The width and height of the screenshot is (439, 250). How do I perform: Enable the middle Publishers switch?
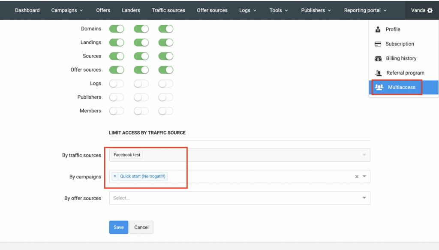point(141,97)
